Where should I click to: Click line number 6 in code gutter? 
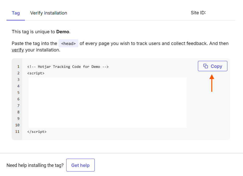[18, 99]
